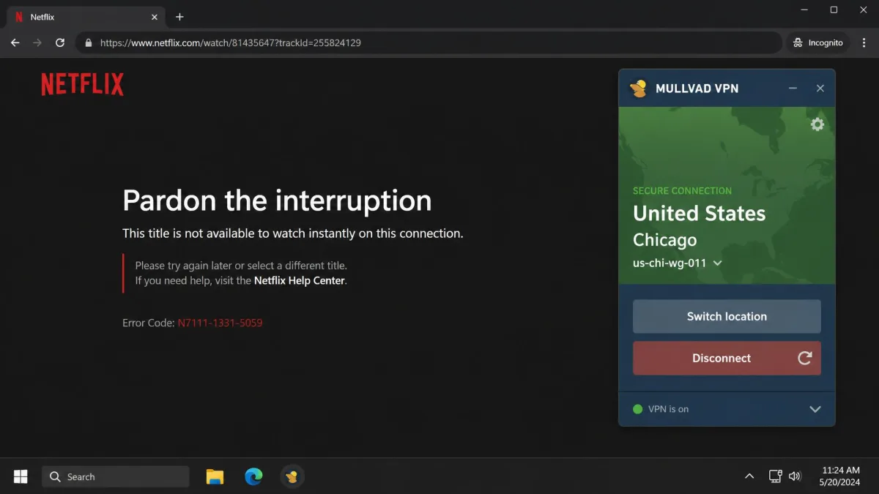Click Switch location button

click(x=727, y=316)
